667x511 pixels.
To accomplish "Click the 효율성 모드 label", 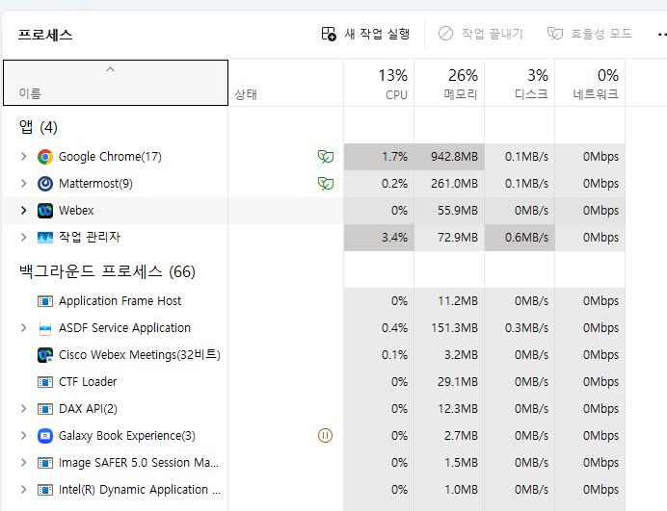I will coord(601,34).
